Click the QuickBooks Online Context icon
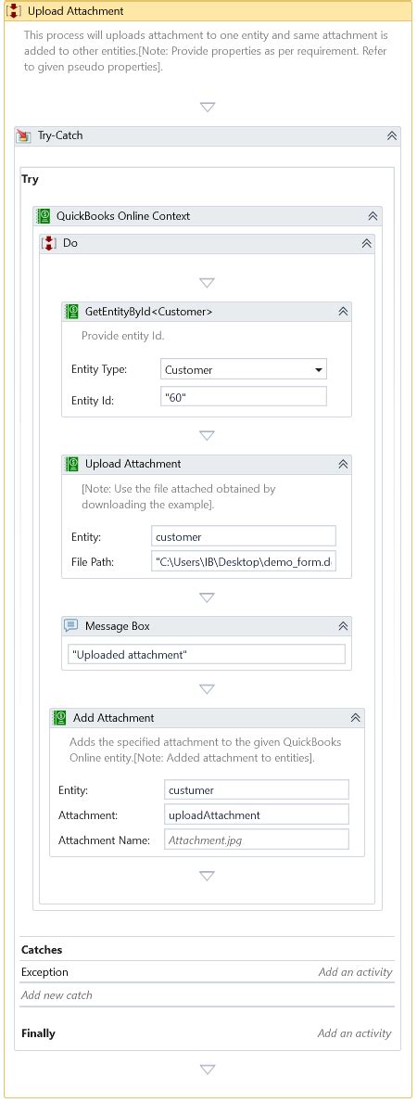Viewport: 417px width, 1103px height. 44,216
